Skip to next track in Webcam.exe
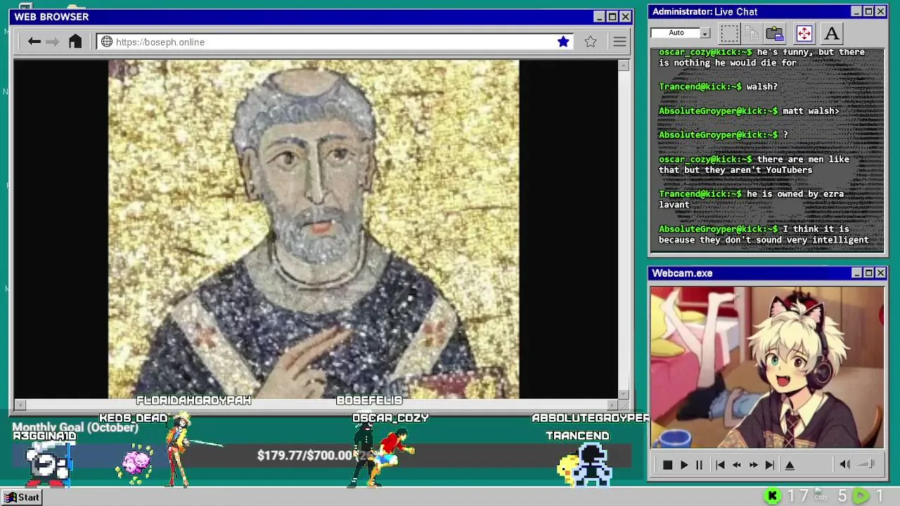Image resolution: width=900 pixels, height=506 pixels. [769, 465]
